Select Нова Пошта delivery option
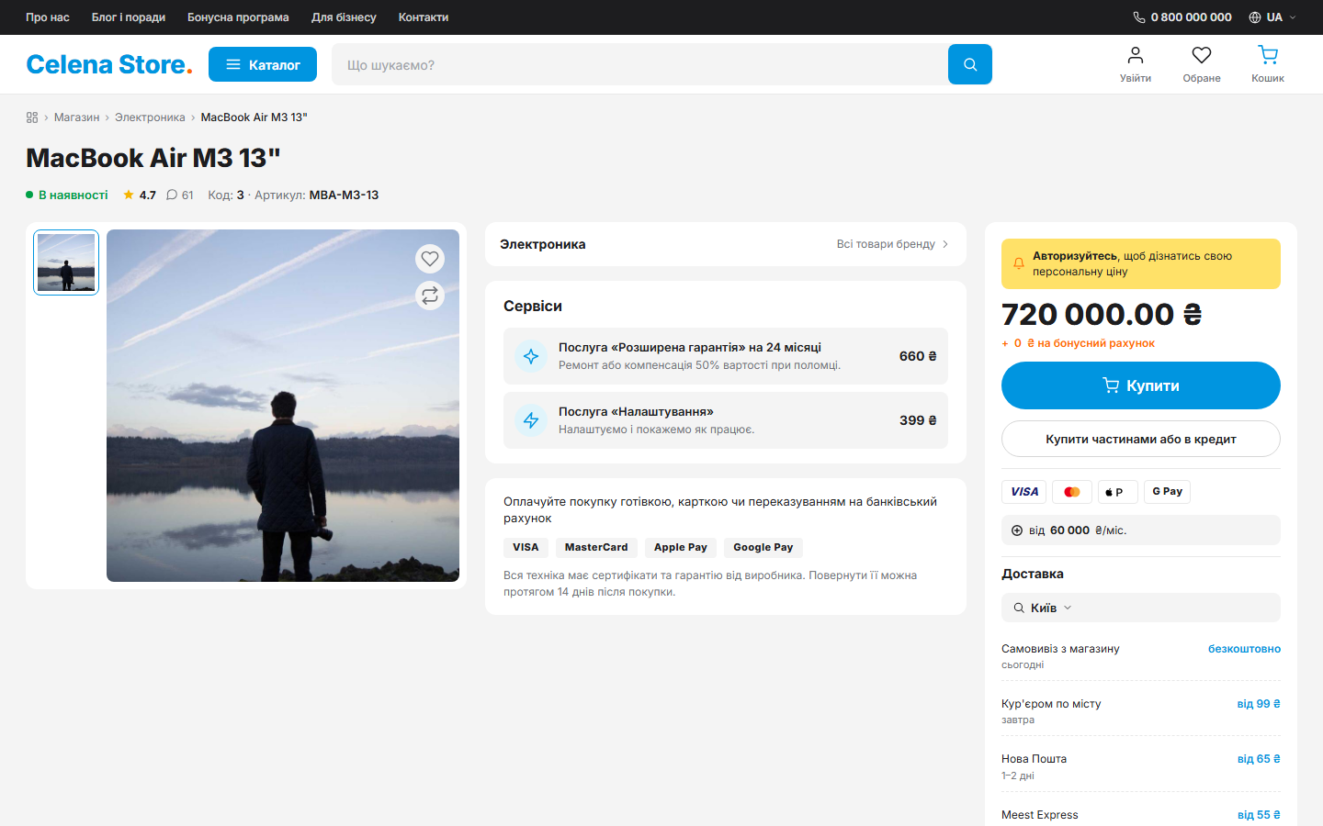 1141,766
